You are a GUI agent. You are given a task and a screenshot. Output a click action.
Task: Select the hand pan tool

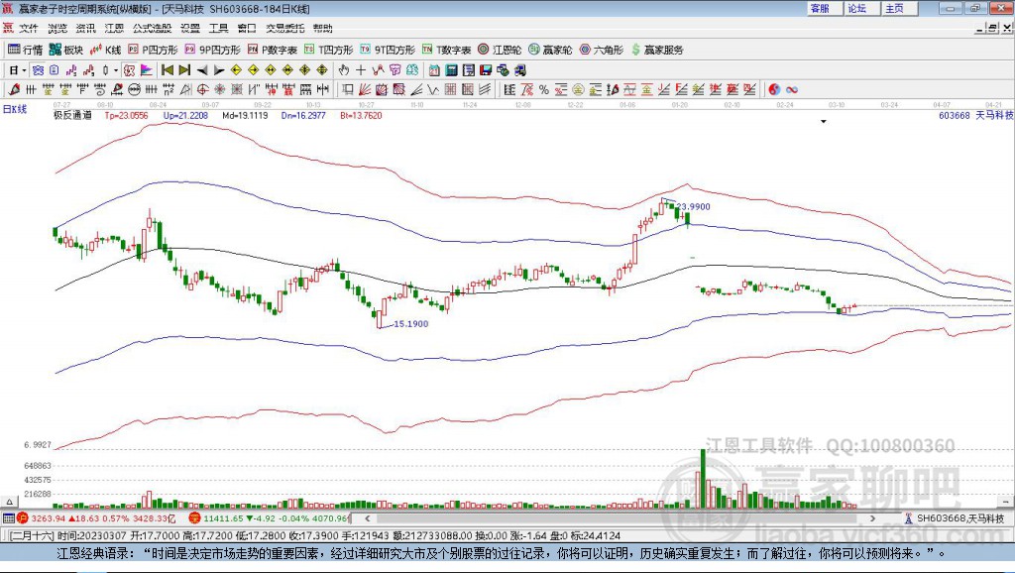[x=343, y=70]
